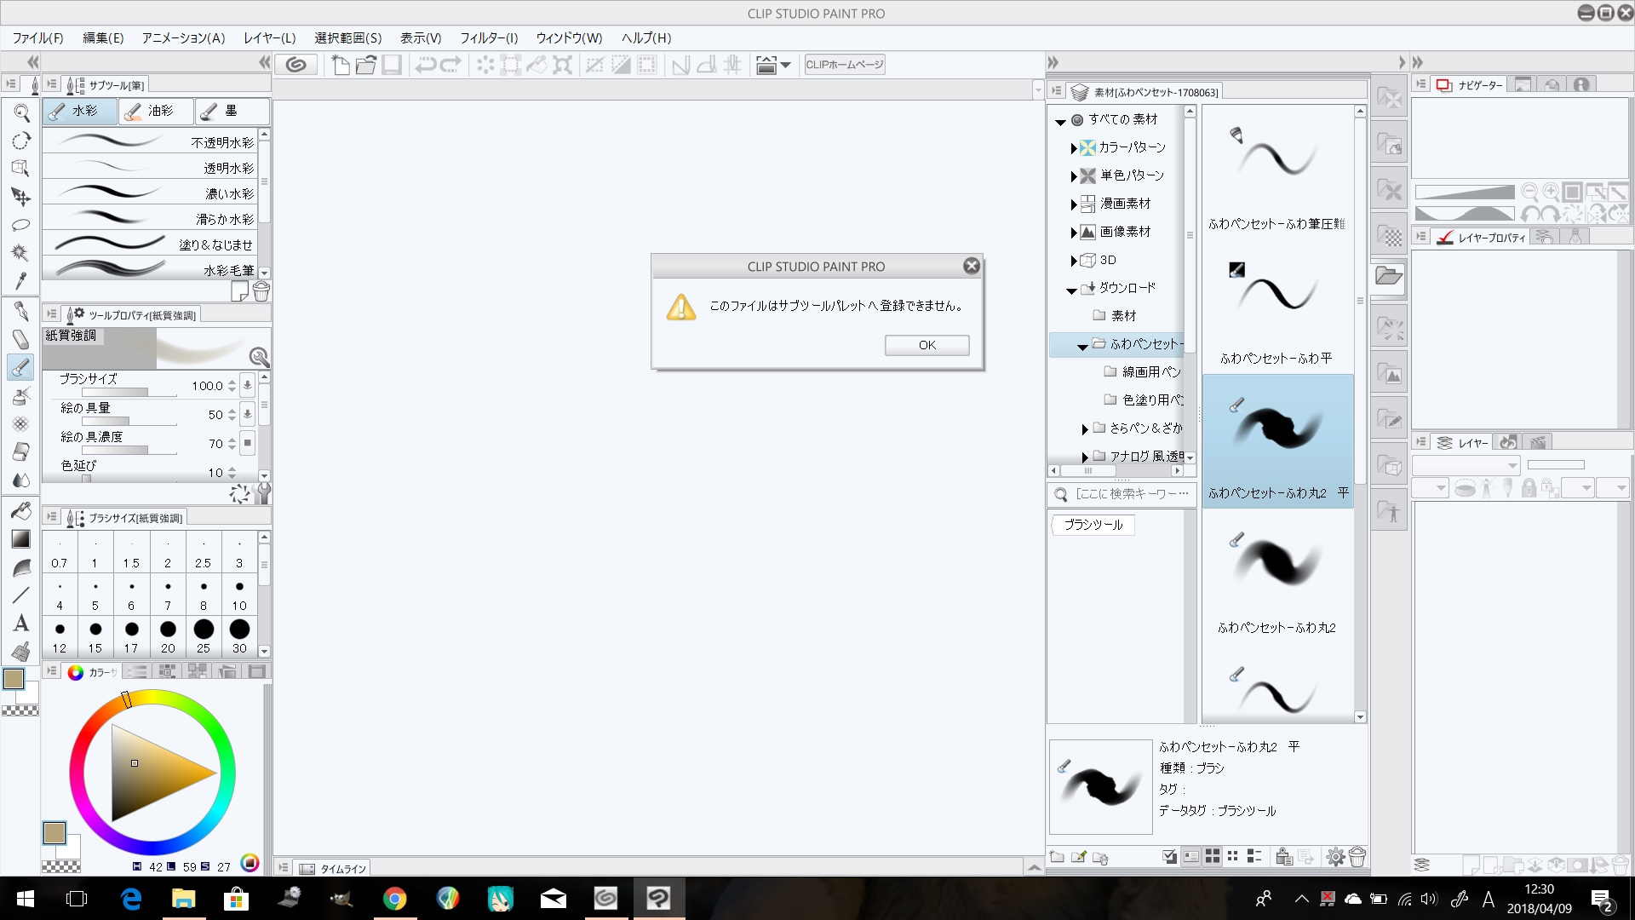Expand the カラーパターン tree folder
The width and height of the screenshot is (1635, 920).
coord(1073,148)
